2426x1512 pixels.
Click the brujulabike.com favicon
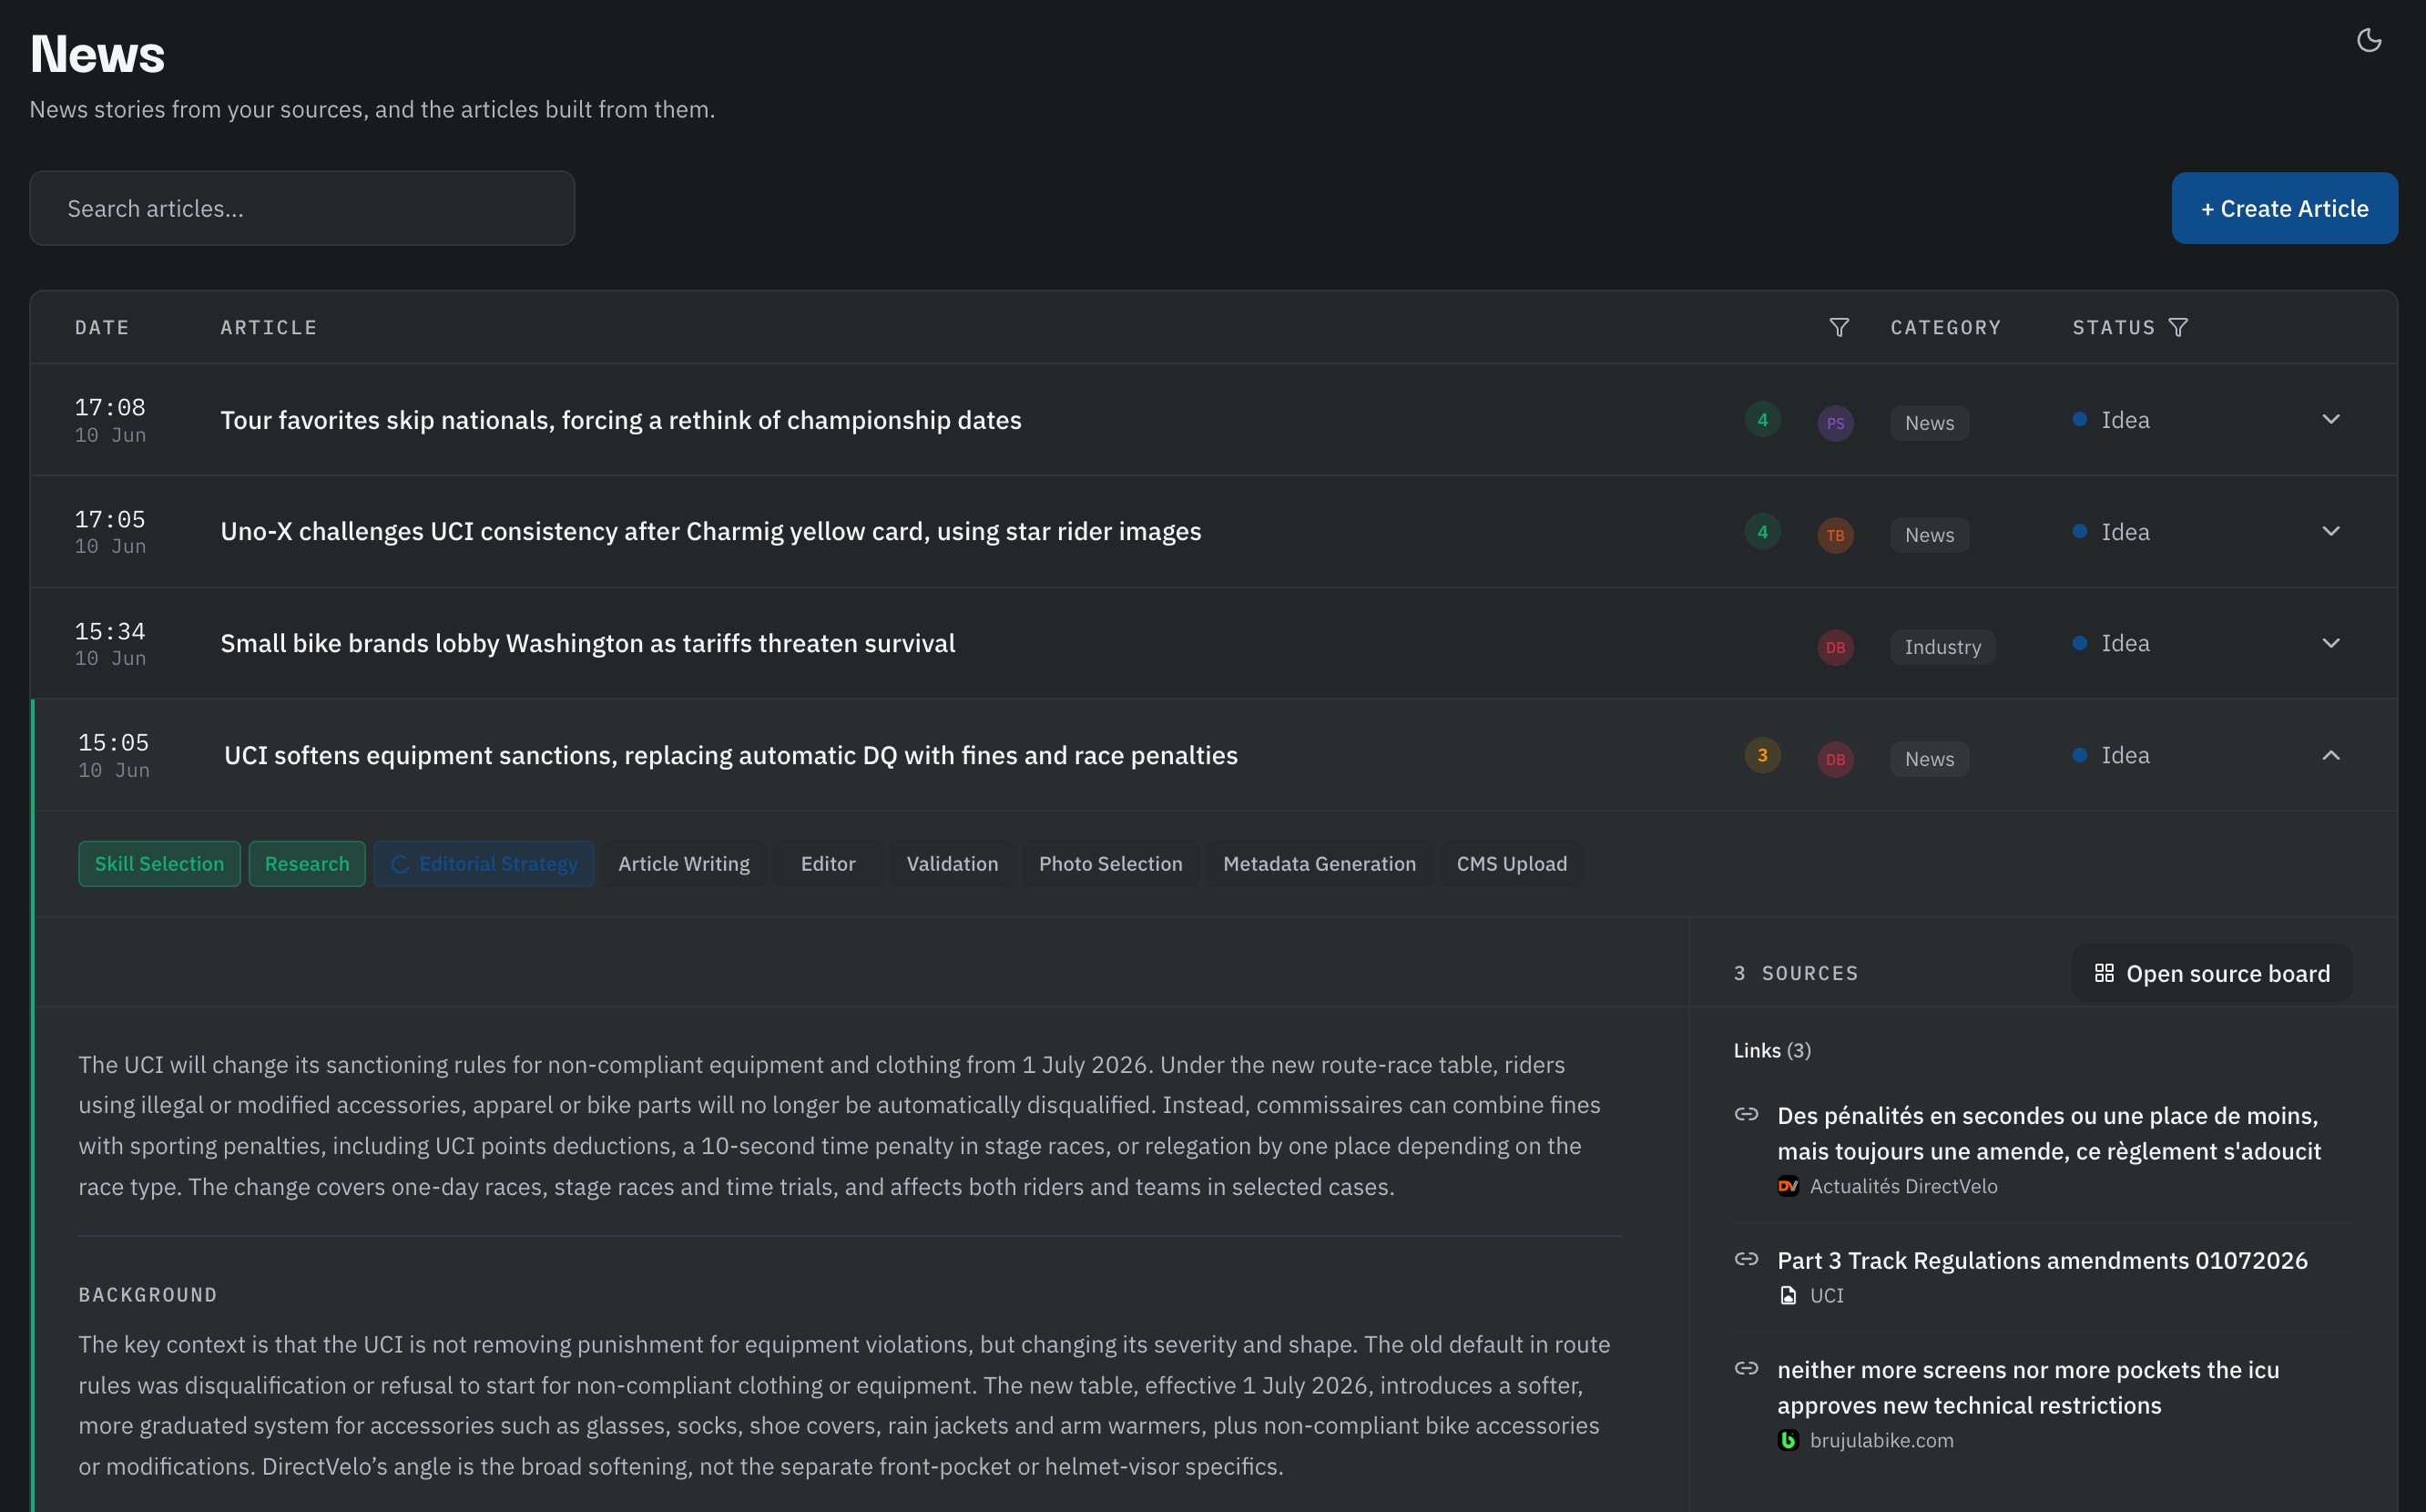tap(1789, 1440)
